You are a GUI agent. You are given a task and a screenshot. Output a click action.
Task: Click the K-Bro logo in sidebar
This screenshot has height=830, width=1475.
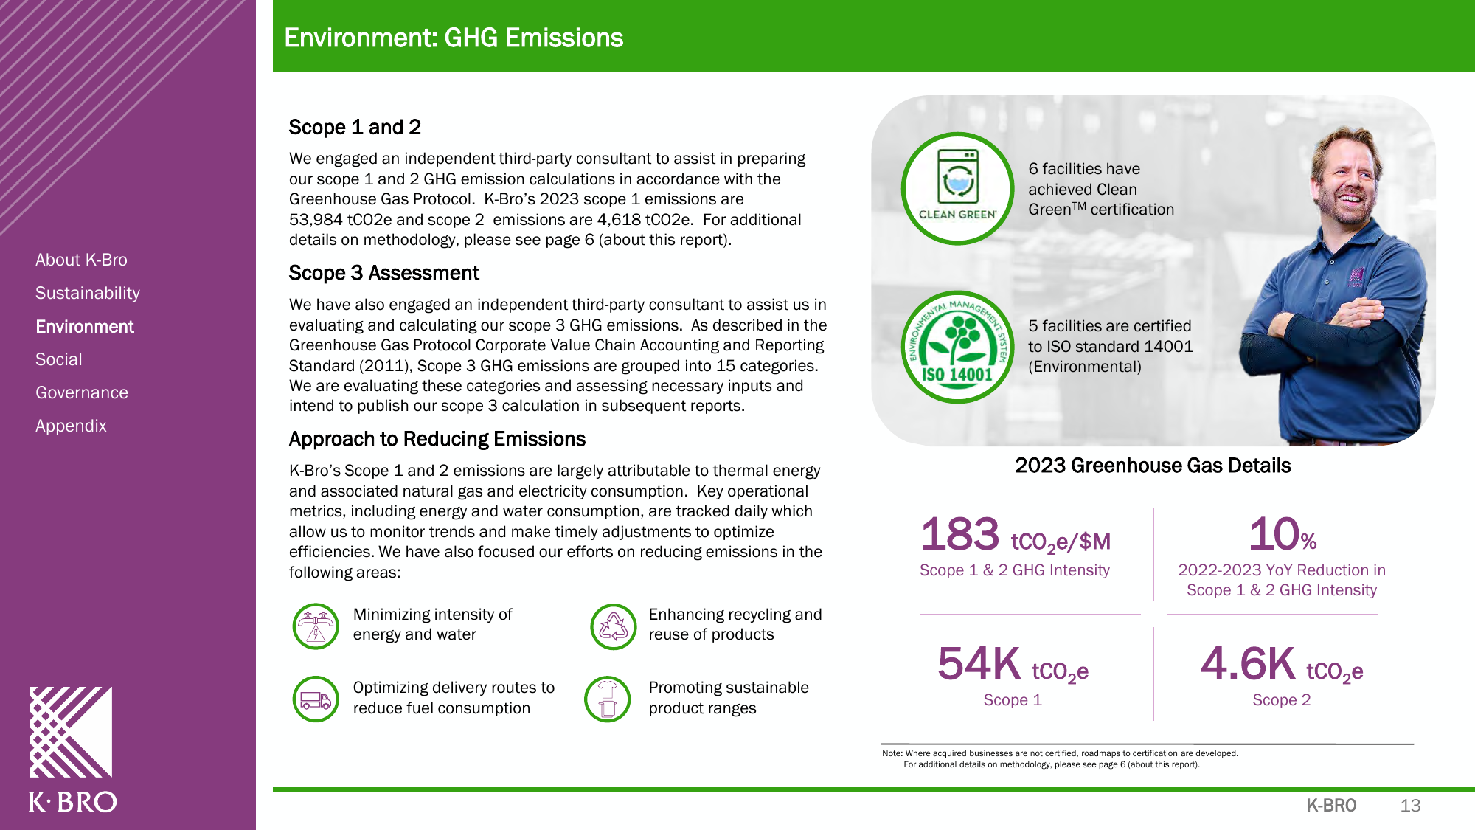coord(72,749)
